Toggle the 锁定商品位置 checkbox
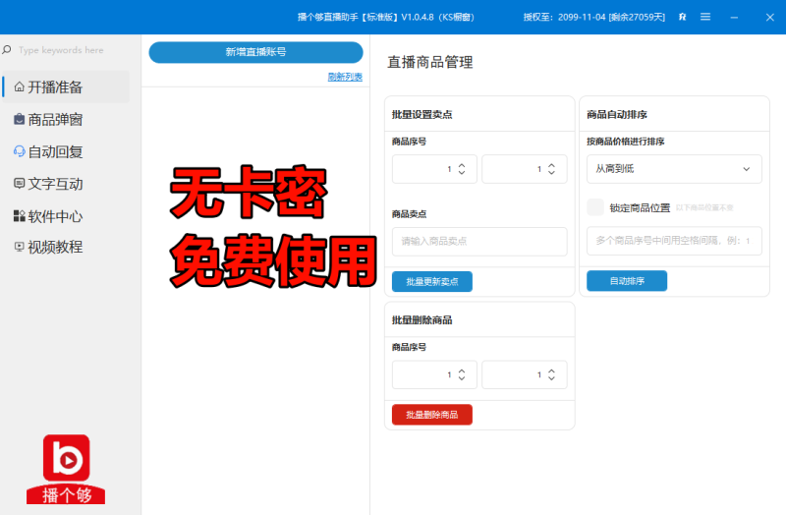786x515 pixels. click(595, 207)
